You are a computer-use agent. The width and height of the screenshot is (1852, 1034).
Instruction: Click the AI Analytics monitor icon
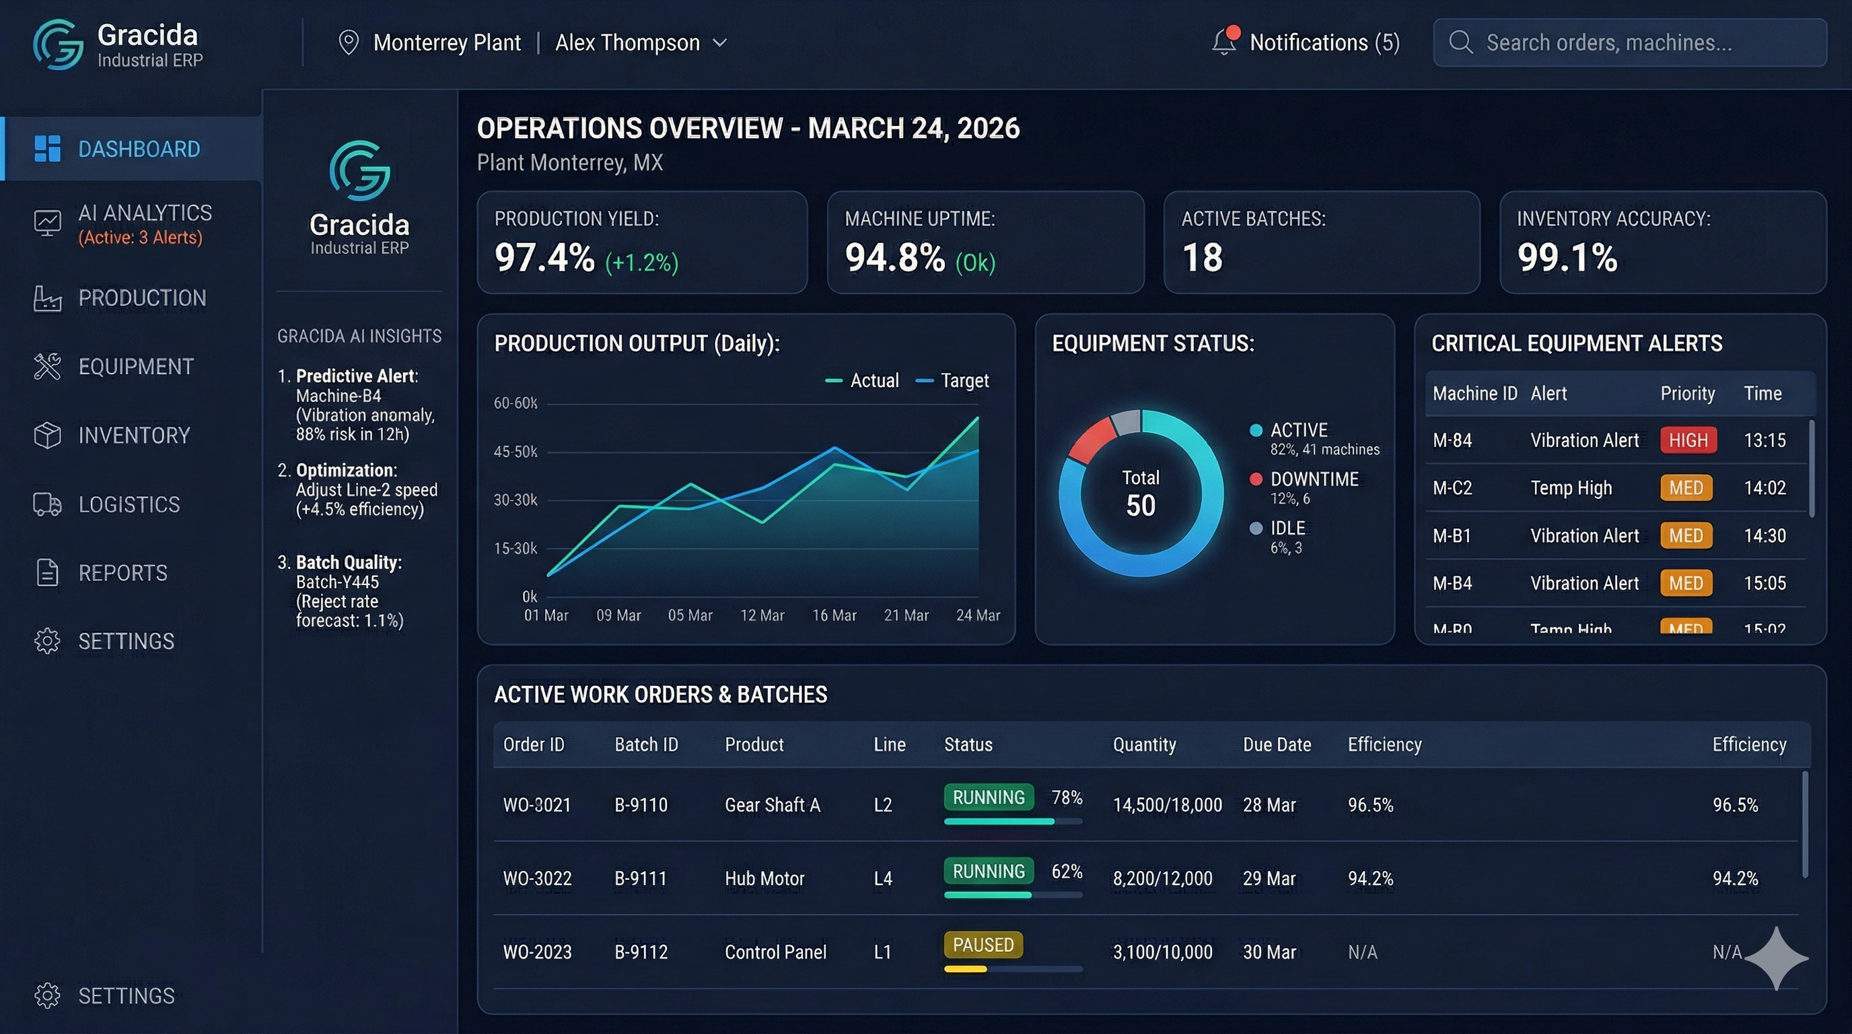(x=48, y=223)
